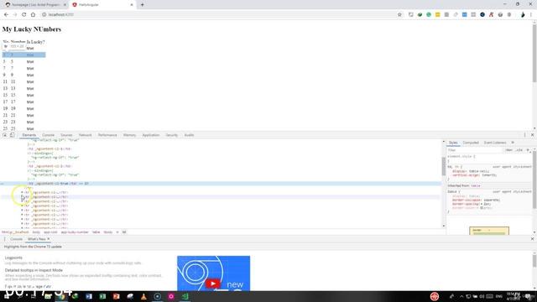Click 'body' in the DOM breadcrumb
This screenshot has width=537, height=302.
coord(36,232)
